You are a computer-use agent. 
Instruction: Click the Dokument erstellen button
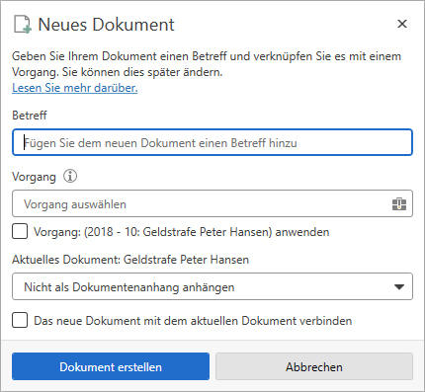point(111,366)
